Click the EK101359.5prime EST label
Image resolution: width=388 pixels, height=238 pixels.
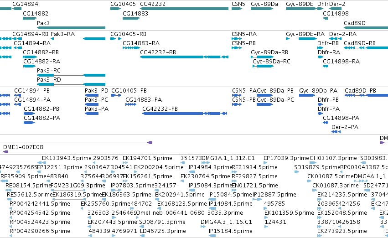289,213
